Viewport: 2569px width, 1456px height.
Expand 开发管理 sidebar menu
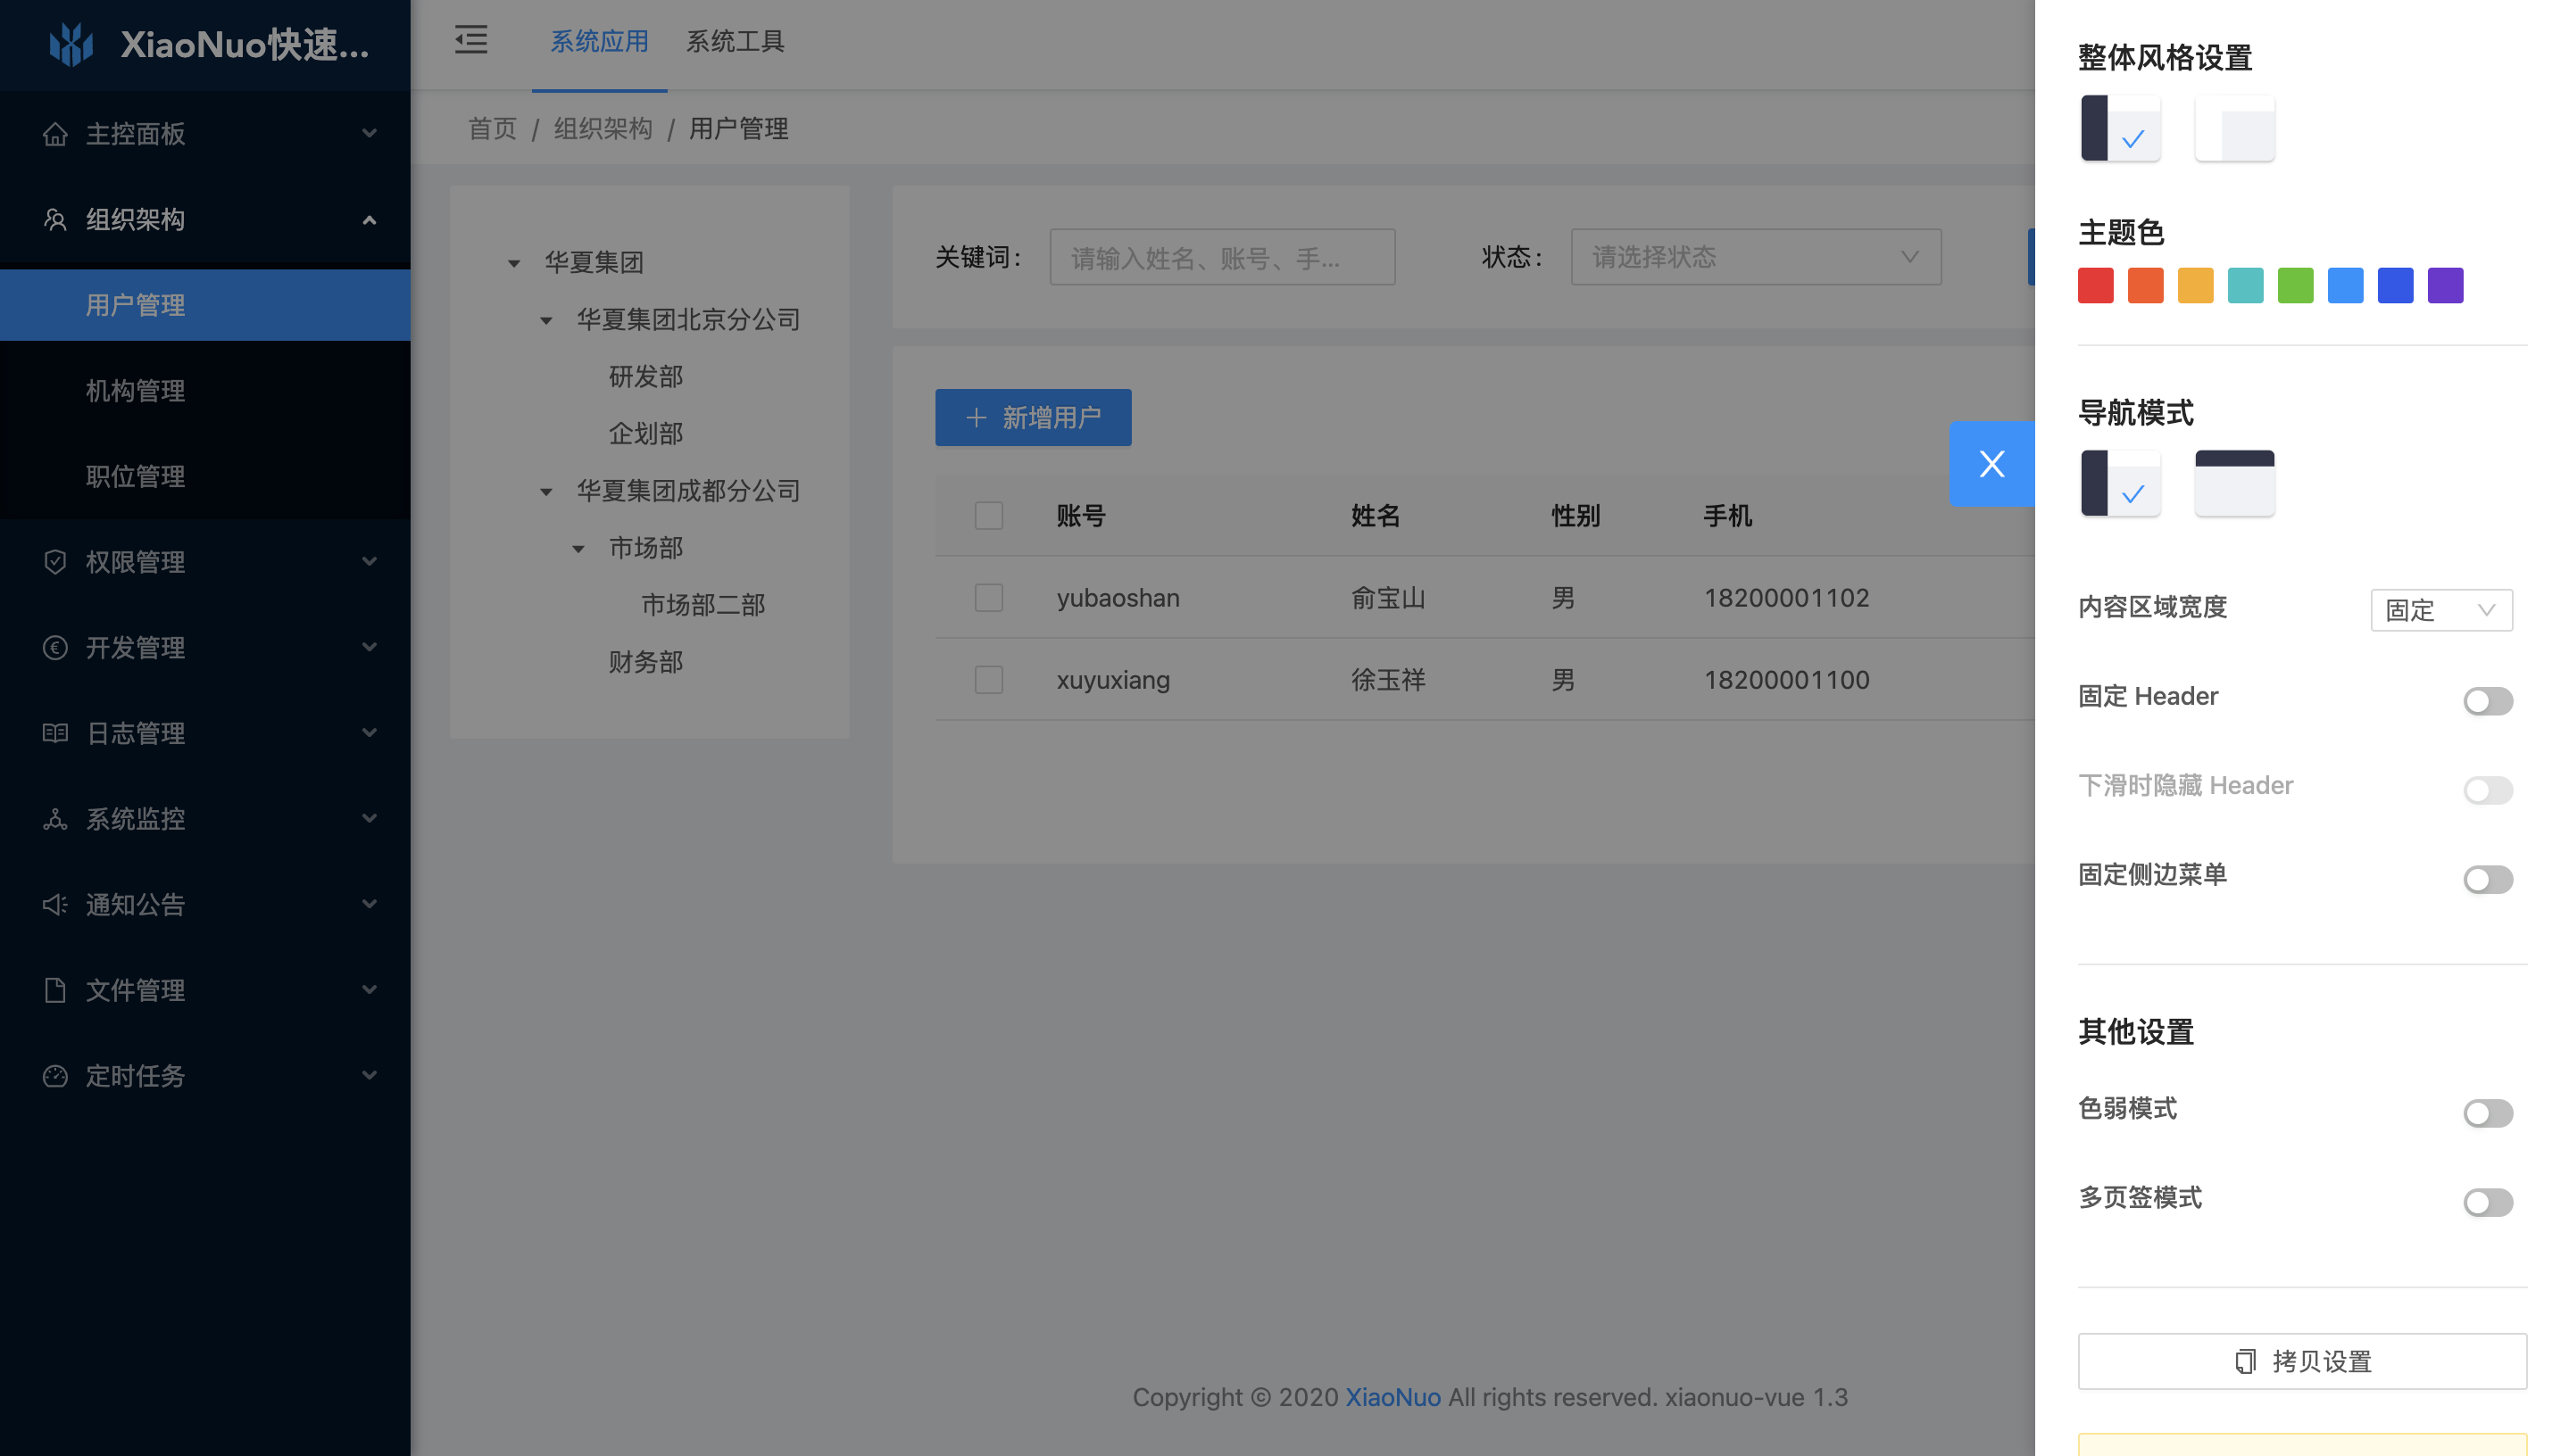point(205,647)
